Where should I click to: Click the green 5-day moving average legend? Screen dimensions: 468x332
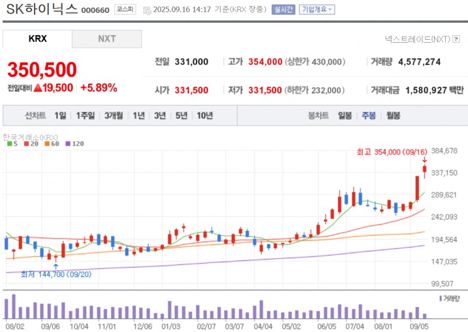point(12,143)
